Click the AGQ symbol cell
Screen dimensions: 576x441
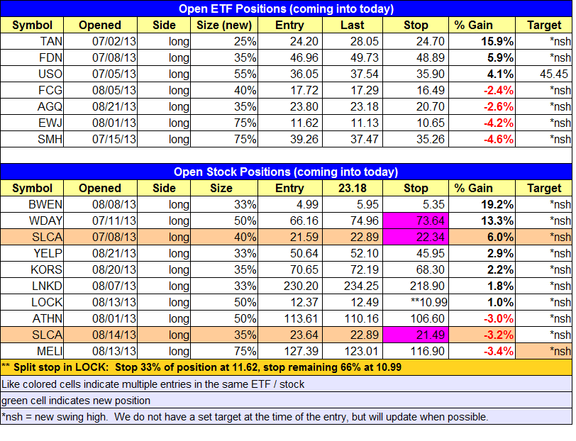[x=32, y=106]
